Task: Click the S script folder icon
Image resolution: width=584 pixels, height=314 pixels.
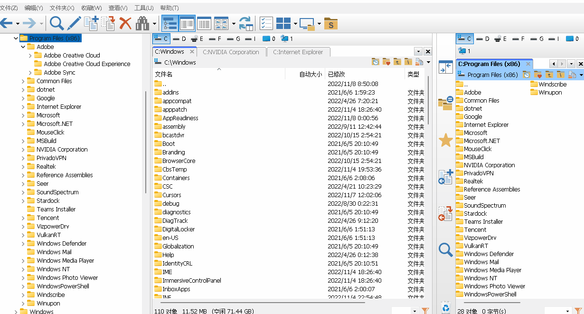Action: coord(330,23)
